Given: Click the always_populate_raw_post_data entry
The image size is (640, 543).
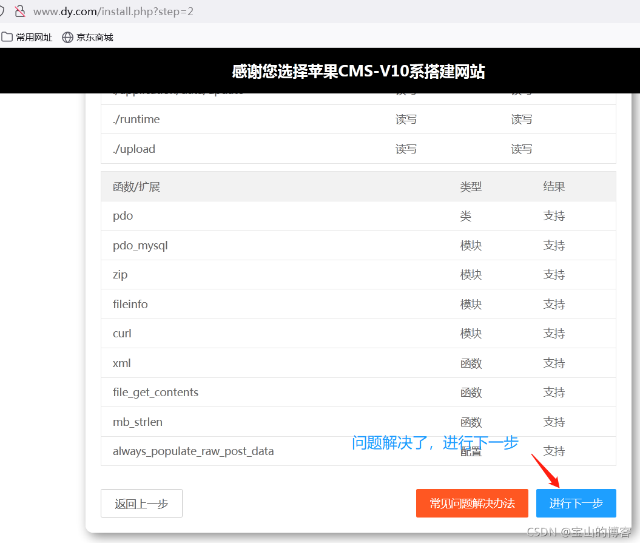Looking at the screenshot, I should [x=193, y=451].
